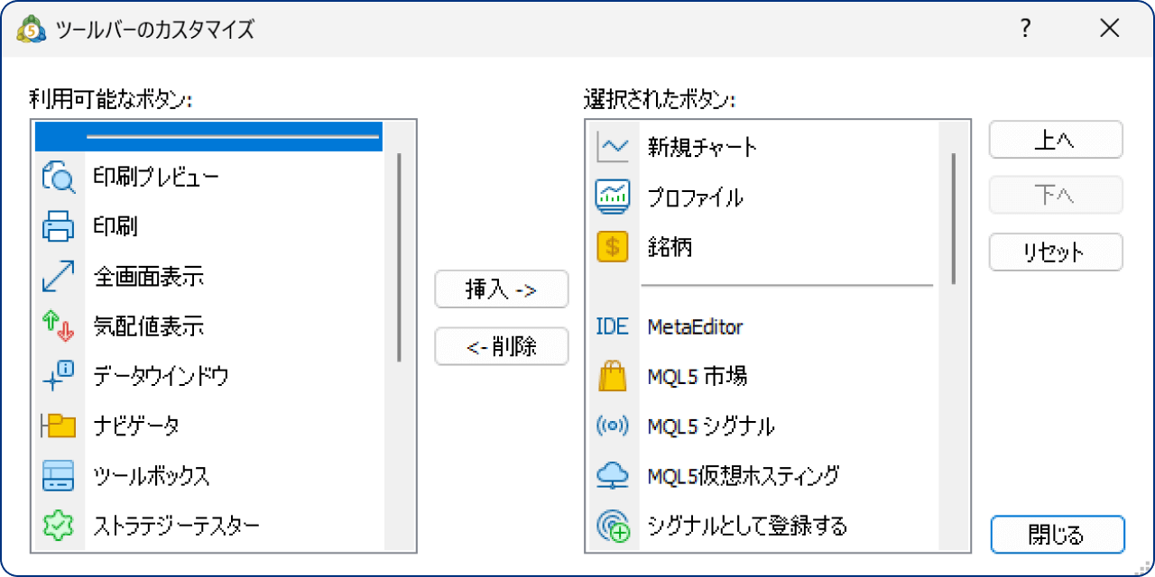
Task: Select the MQL5 市場 shopping bag icon
Action: click(611, 376)
